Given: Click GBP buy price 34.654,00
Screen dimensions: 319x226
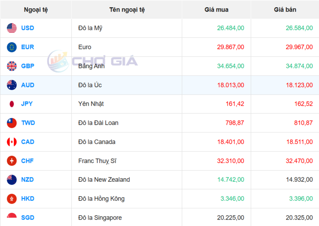Looking at the screenshot, I should [x=230, y=66].
